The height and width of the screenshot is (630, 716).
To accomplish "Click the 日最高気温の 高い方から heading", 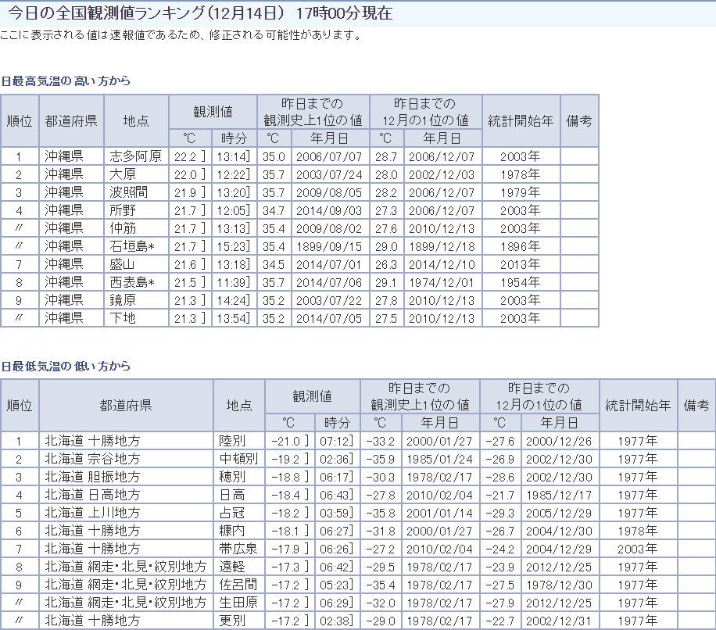I will pyautogui.click(x=66, y=81).
